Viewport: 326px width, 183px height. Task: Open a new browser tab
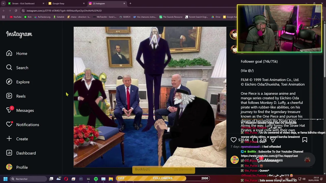(x=130, y=4)
